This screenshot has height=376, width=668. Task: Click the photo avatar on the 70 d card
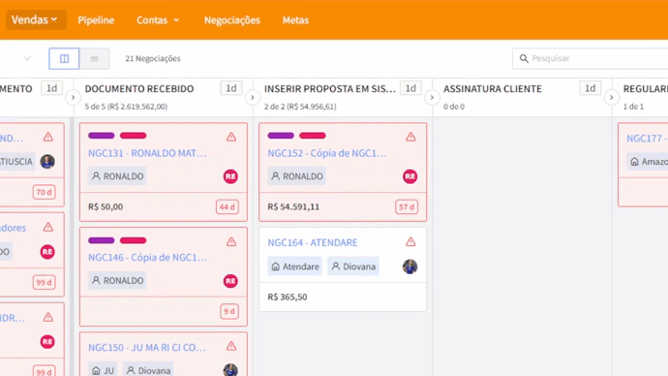pos(47,162)
